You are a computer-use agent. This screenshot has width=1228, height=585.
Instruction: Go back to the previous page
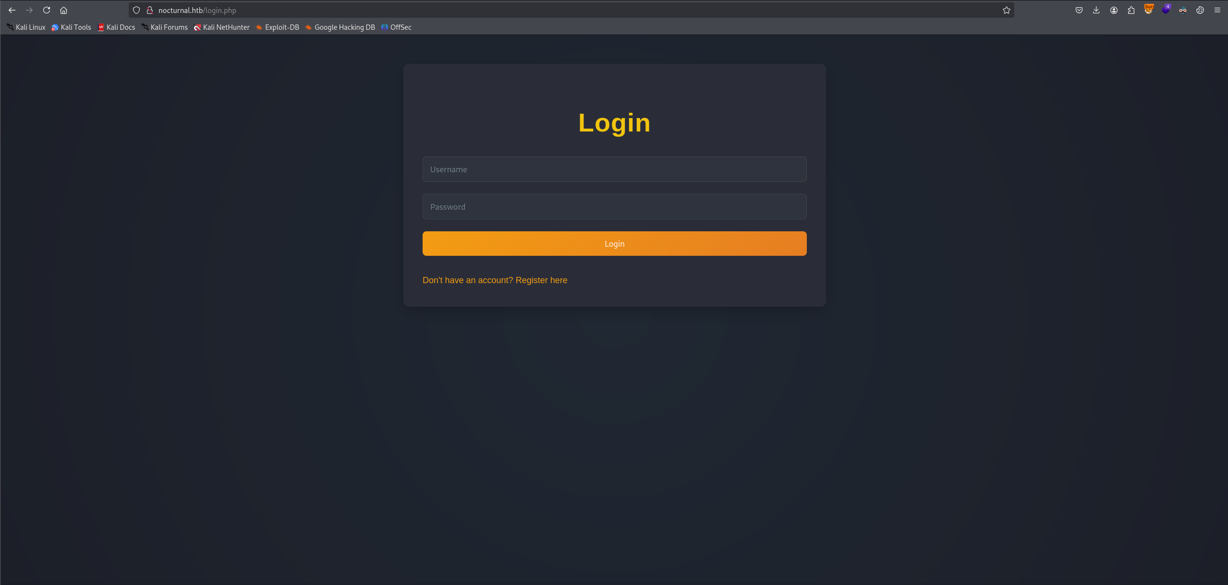click(12, 10)
